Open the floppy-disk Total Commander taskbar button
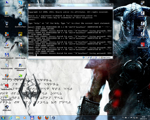150x120 pixels. (32, 118)
